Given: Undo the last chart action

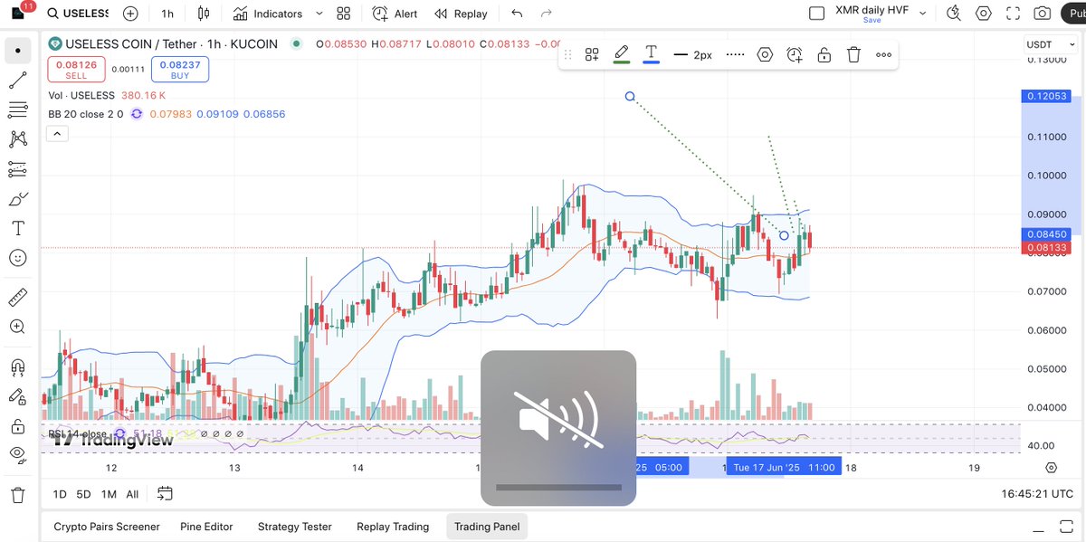Looking at the screenshot, I should point(517,14).
